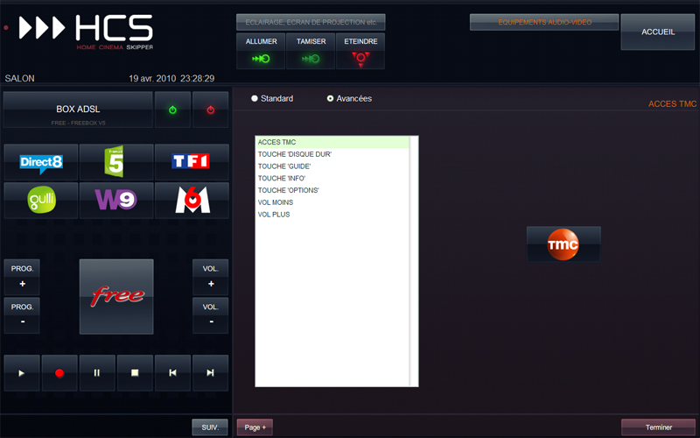The image size is (700, 438).
Task: Select TOUCHE 'DISQUE DUR' list entry
Action: [x=332, y=154]
